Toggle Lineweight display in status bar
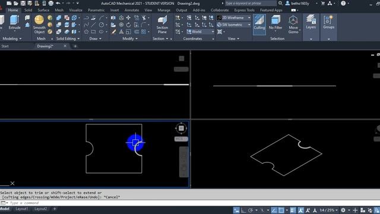Screen dimensions: 380x214 point(293,210)
